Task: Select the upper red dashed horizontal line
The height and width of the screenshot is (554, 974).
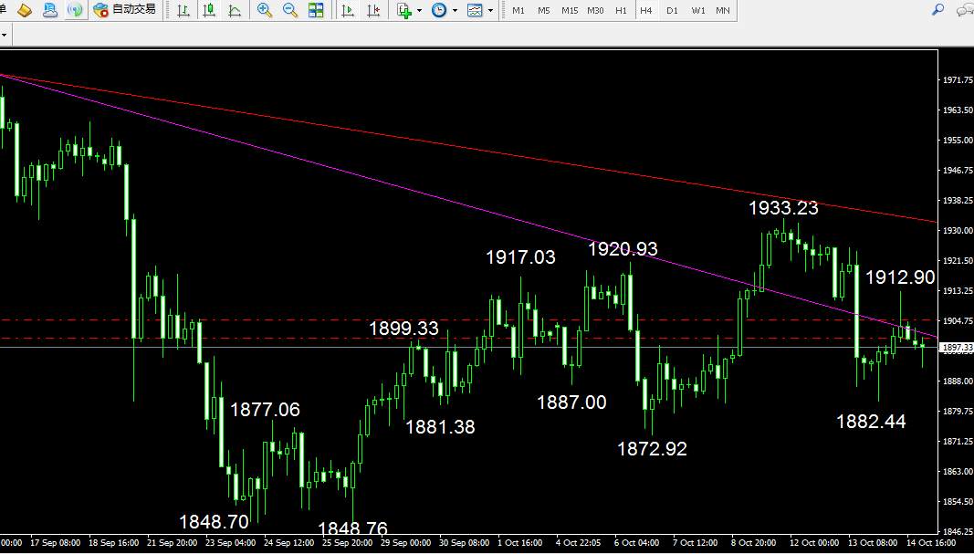Action: [x=469, y=319]
